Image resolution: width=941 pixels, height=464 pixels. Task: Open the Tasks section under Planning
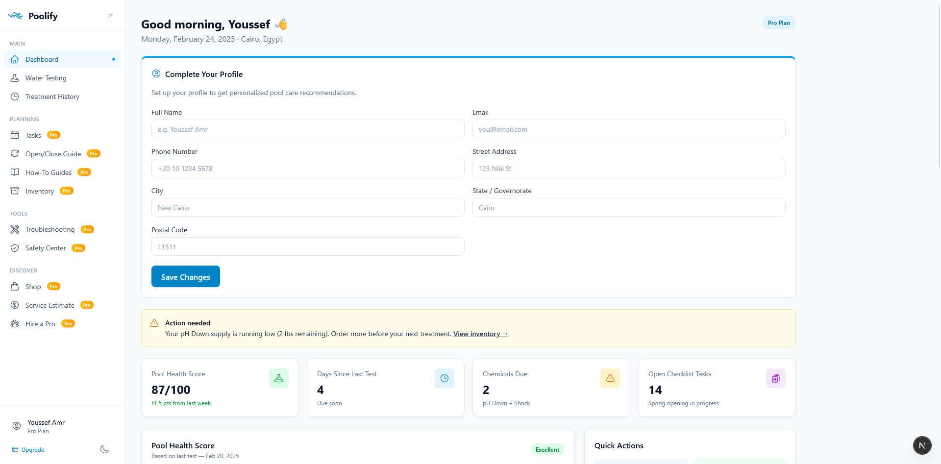33,135
